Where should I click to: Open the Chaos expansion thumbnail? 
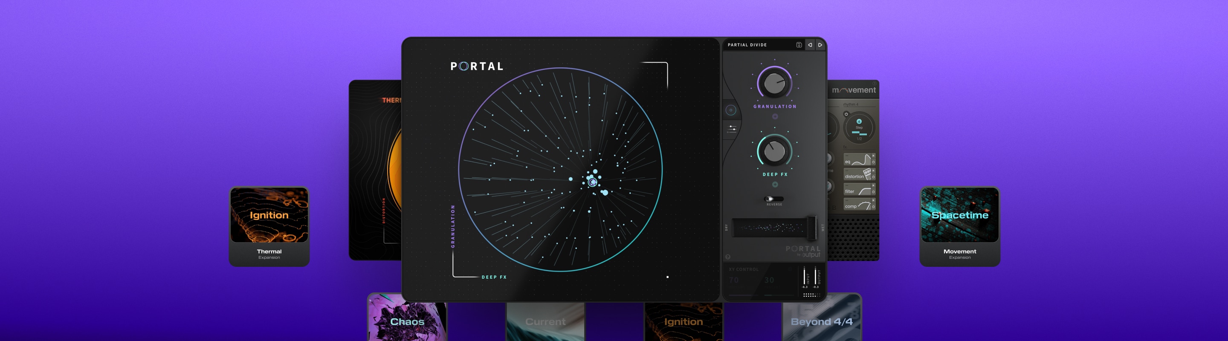coord(407,317)
